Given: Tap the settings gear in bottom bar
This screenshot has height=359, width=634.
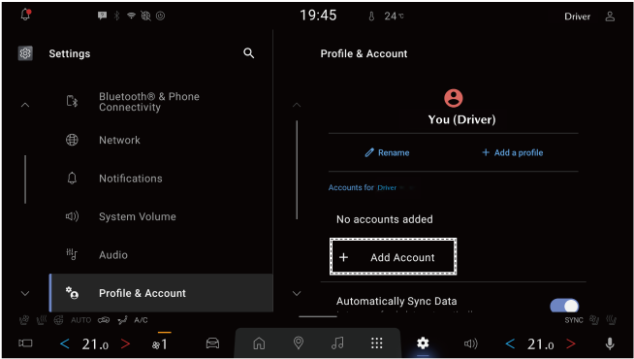Looking at the screenshot, I should 423,343.
